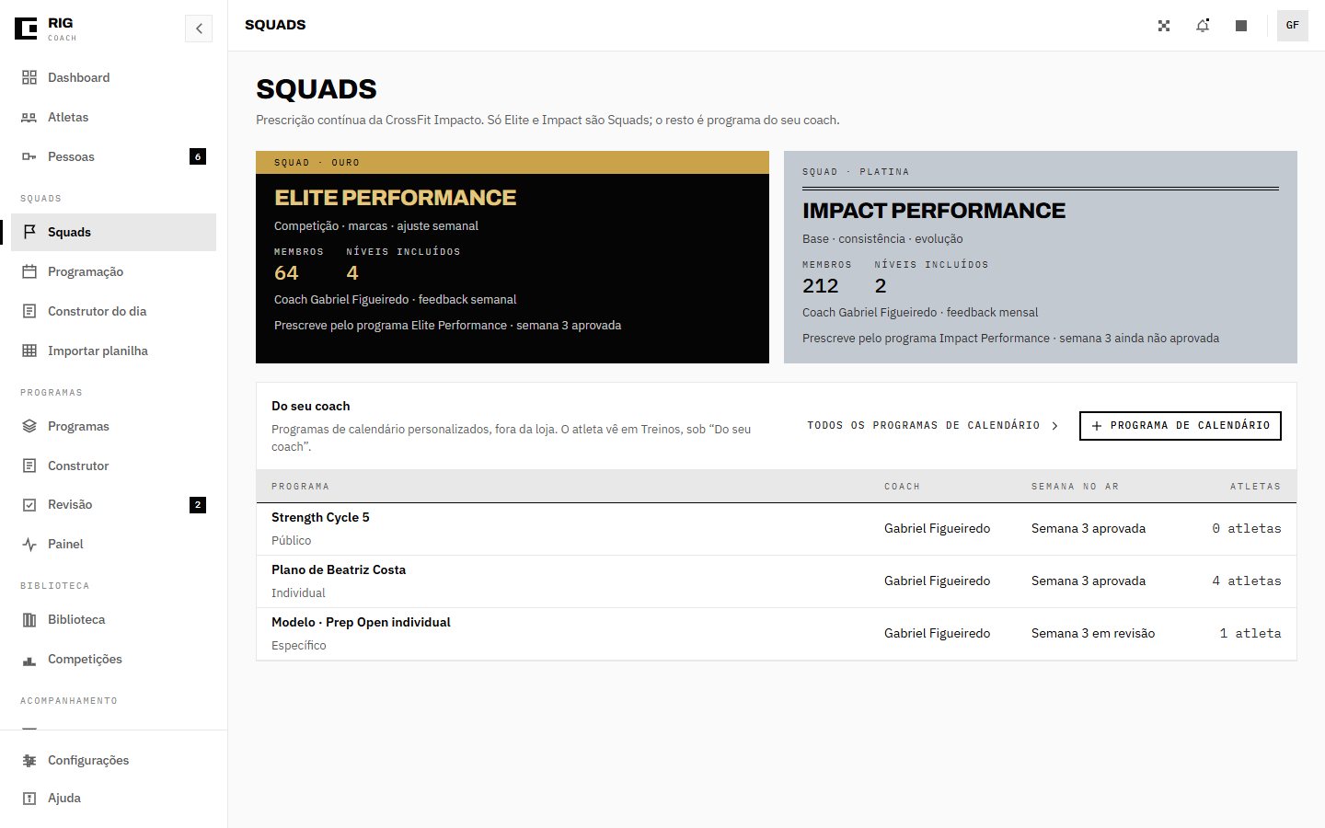Open Todos os programas de calendário link
The image size is (1325, 828).
[x=933, y=425]
